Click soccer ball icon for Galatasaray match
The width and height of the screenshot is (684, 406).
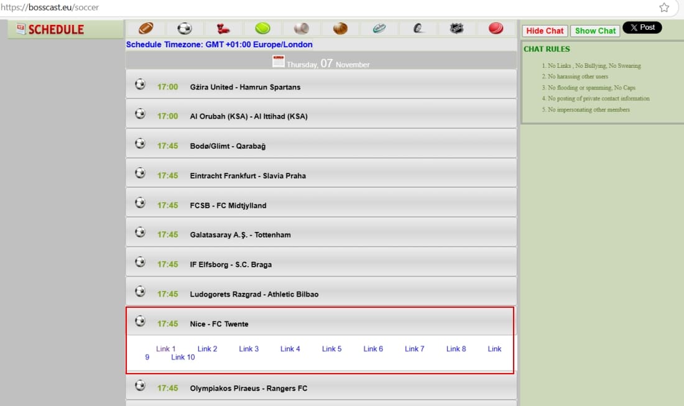click(x=140, y=232)
